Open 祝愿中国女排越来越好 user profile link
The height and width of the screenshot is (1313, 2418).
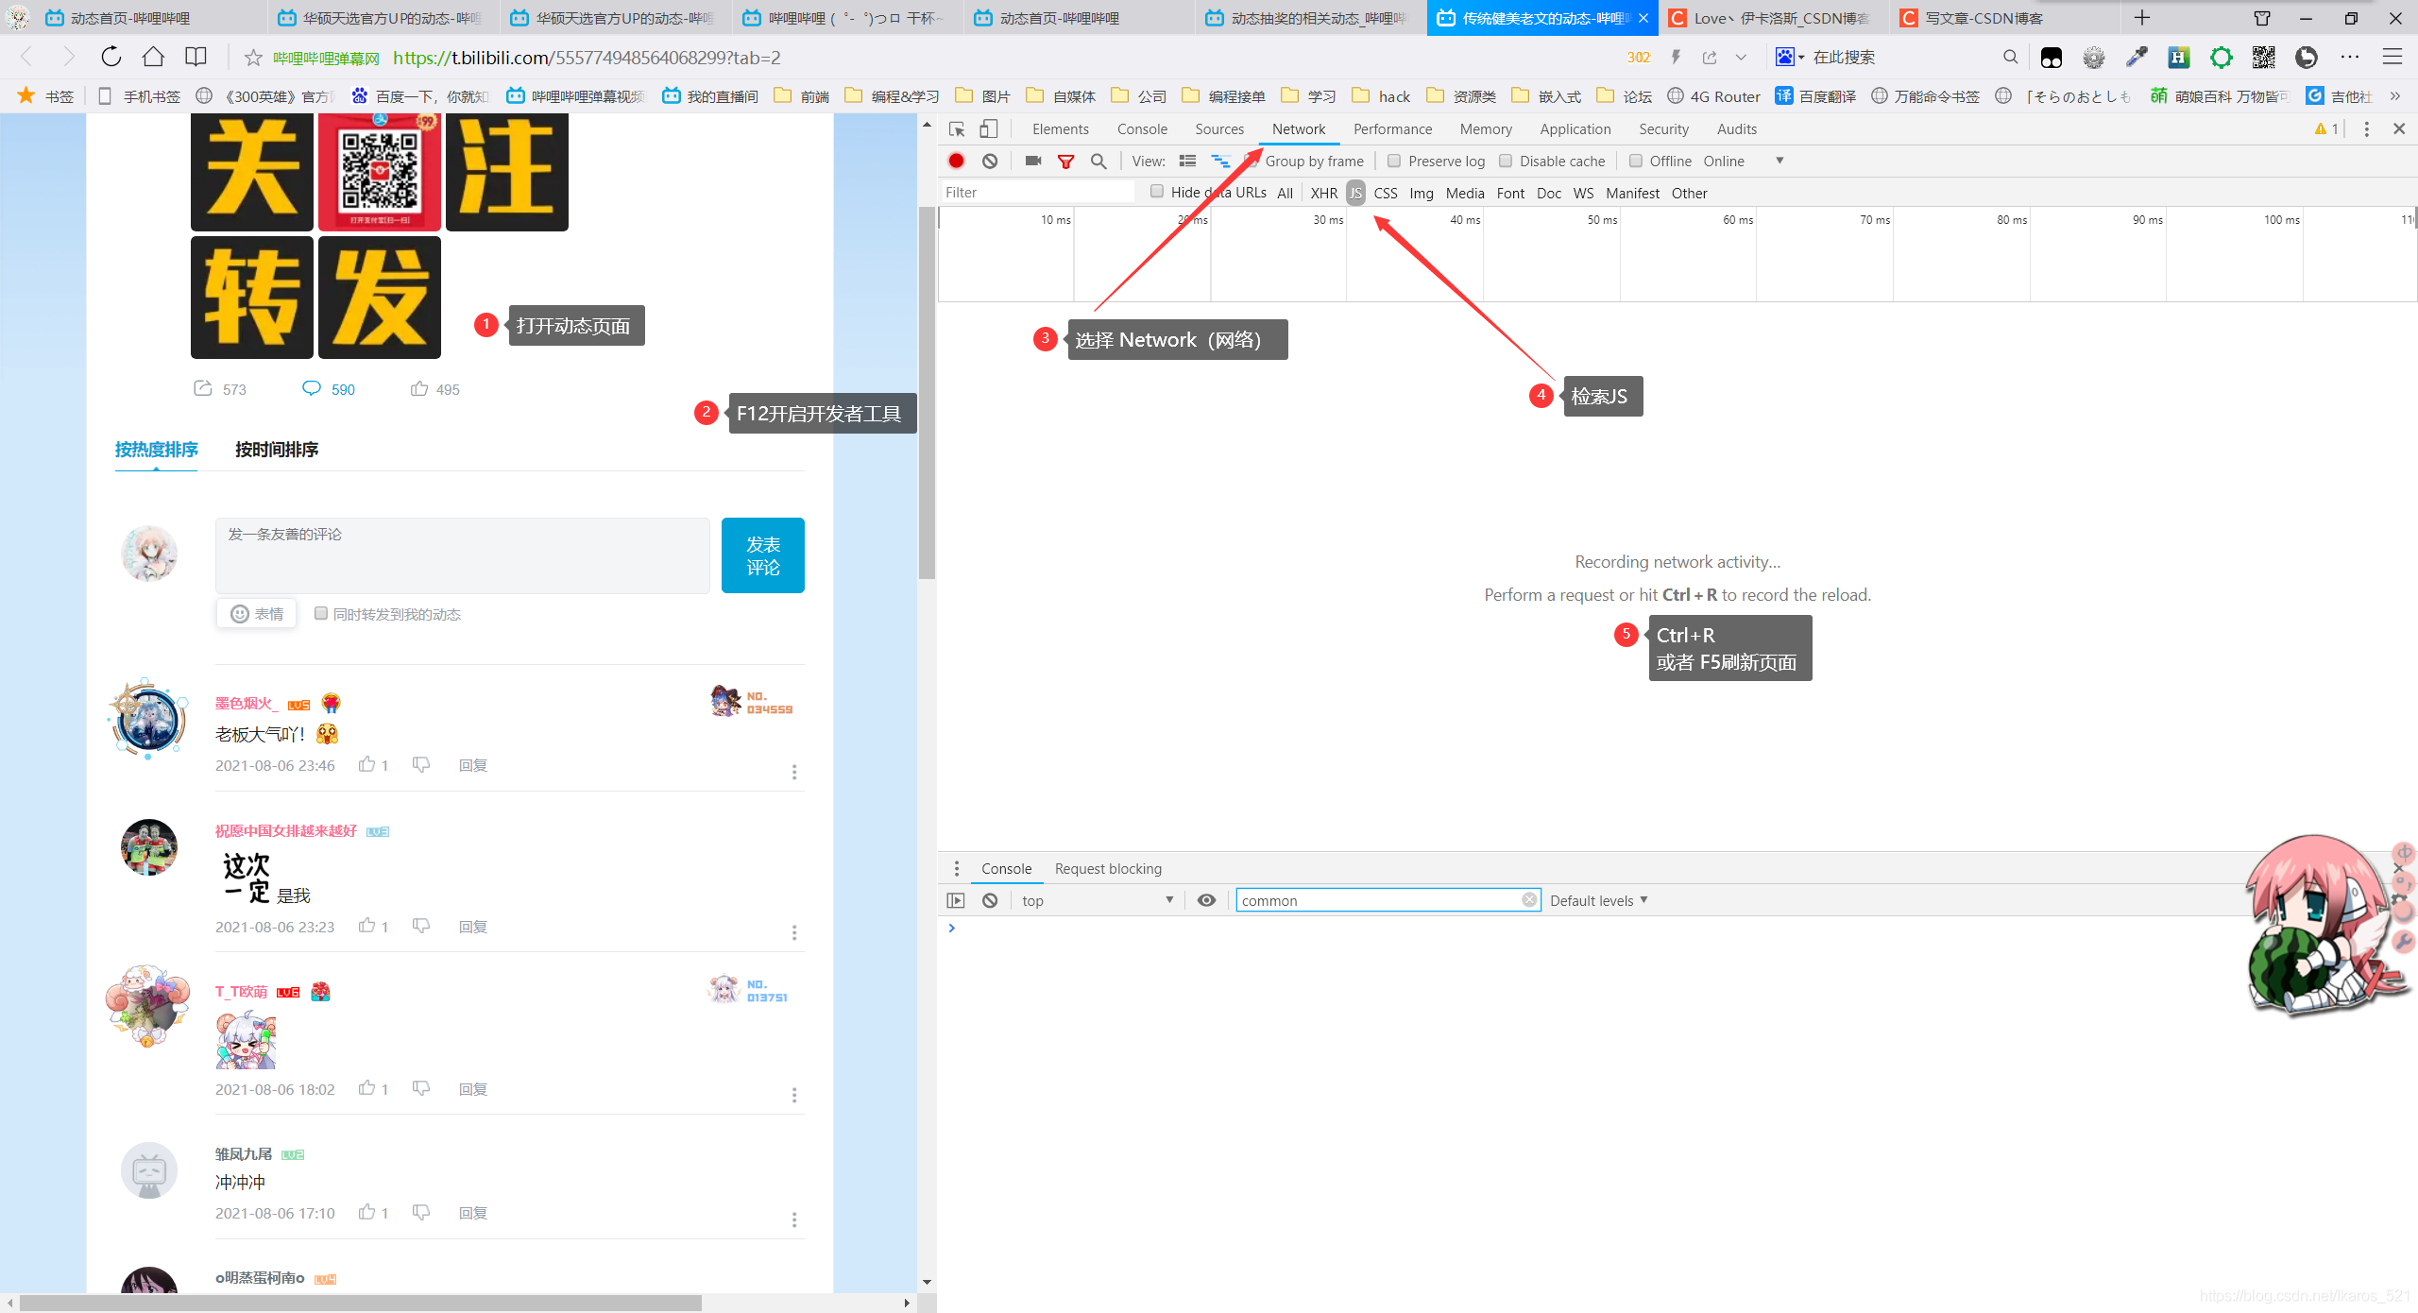coord(285,831)
